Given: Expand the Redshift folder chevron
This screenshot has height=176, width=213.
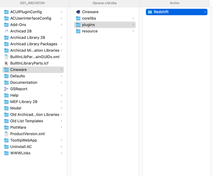Looking at the screenshot, I should click(x=205, y=12).
